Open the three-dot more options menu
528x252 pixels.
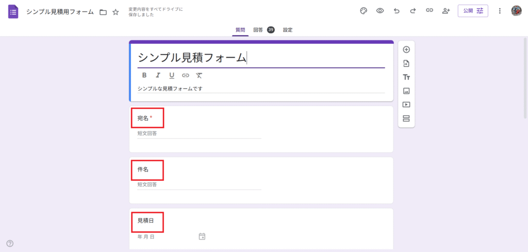coord(500,11)
